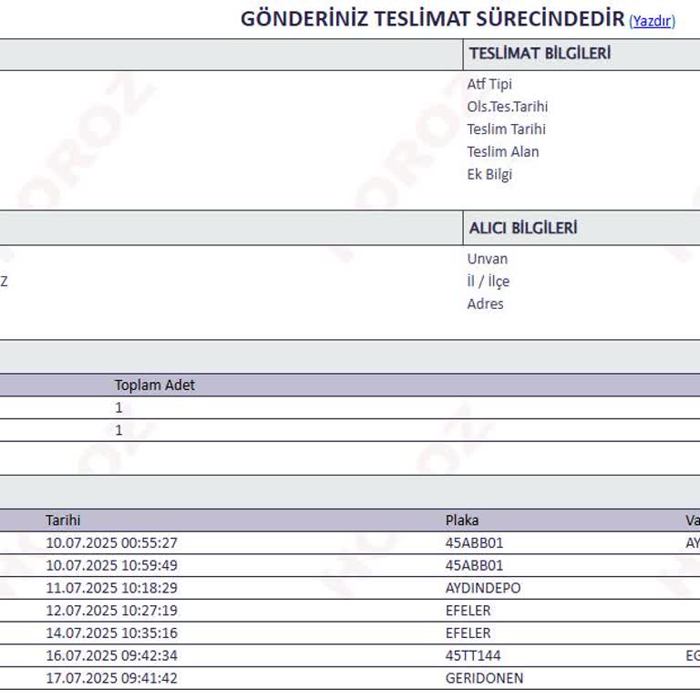Click plaka 45ABB01 in the 10:59:49 row

coord(474,566)
